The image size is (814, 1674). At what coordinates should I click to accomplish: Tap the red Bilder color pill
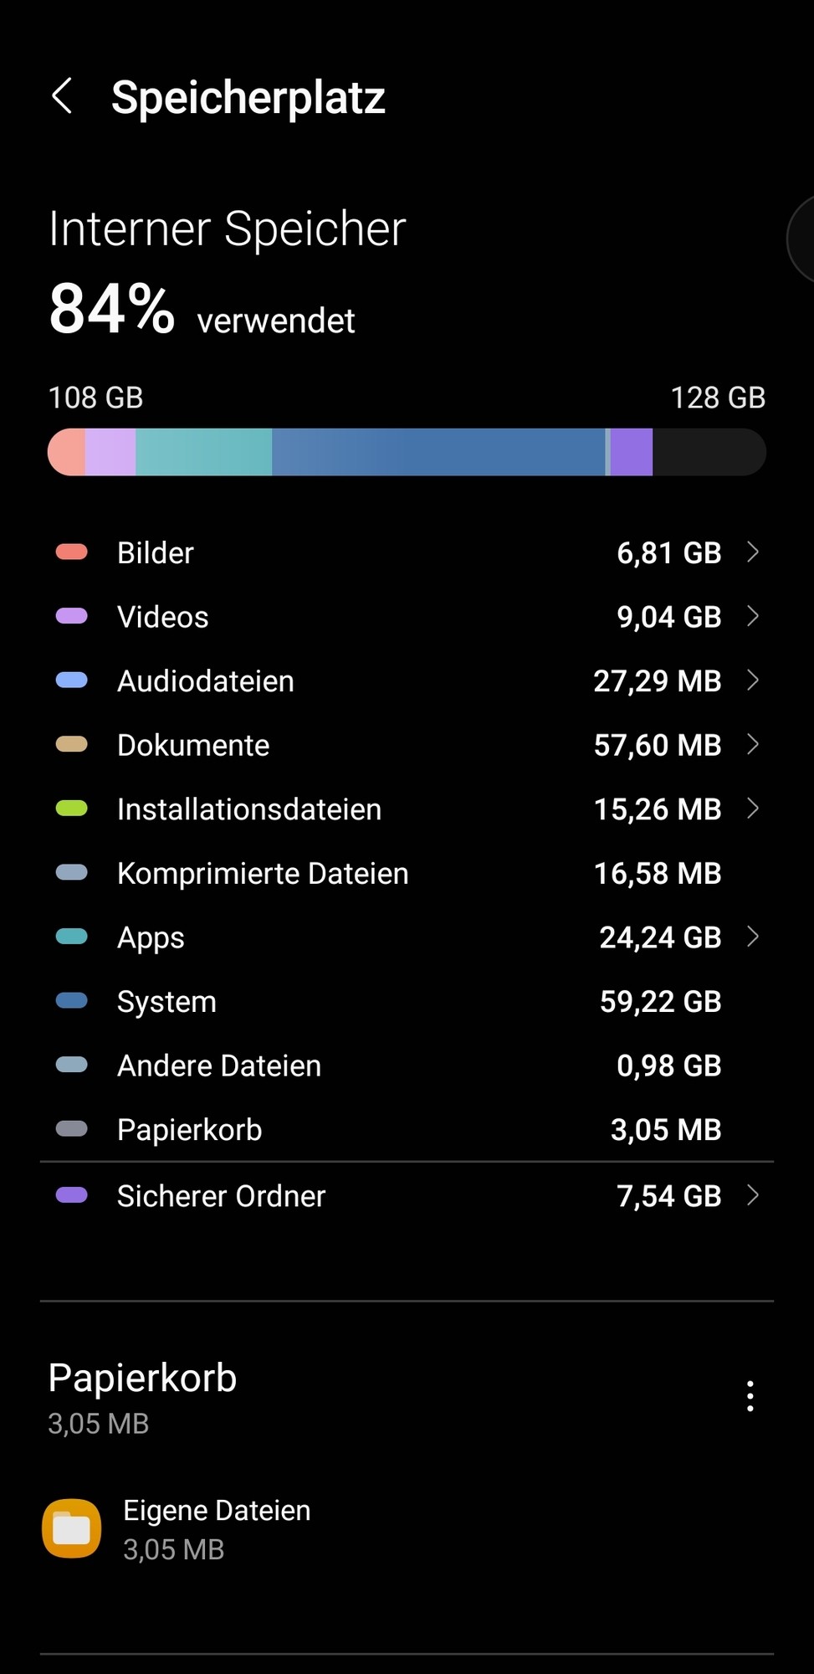pos(72,552)
